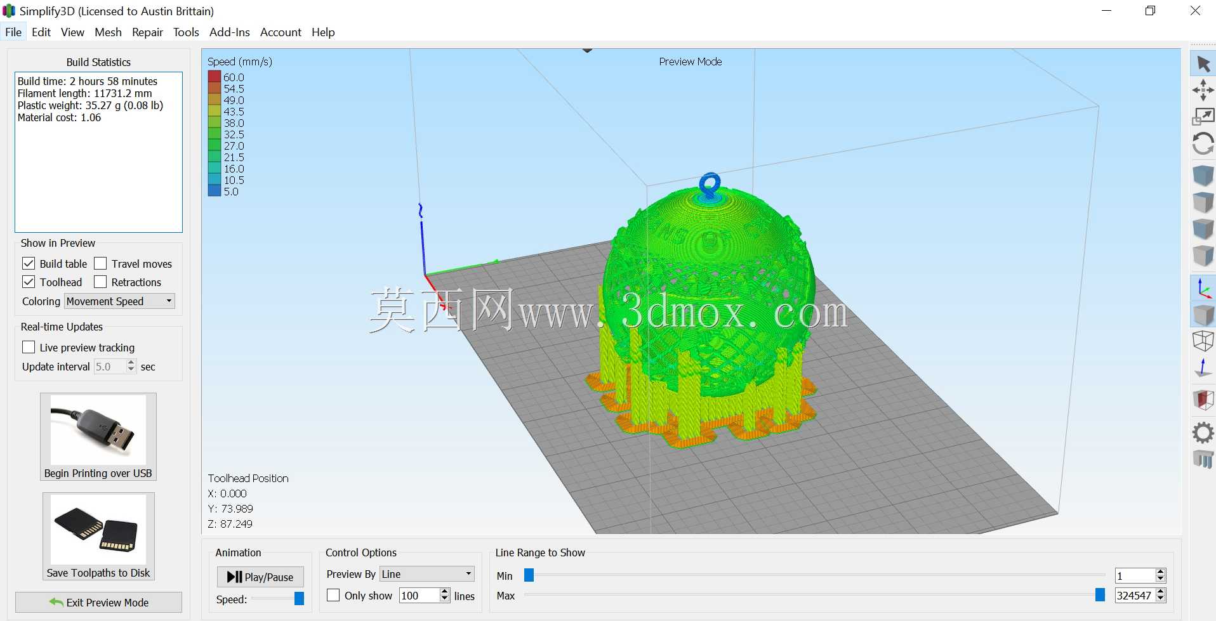Open the Help menu
Screen dimensions: 1216x621
323,32
